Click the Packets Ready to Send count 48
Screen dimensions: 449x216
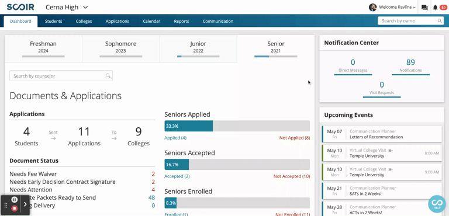151,198
